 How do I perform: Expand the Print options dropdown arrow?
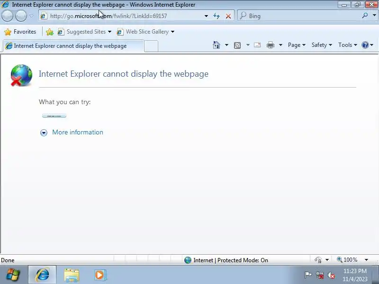pos(280,45)
